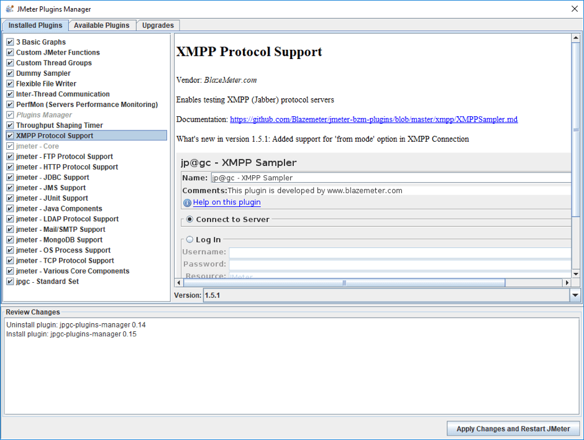Click the Password input field
This screenshot has width=584, height=440.
click(400, 264)
